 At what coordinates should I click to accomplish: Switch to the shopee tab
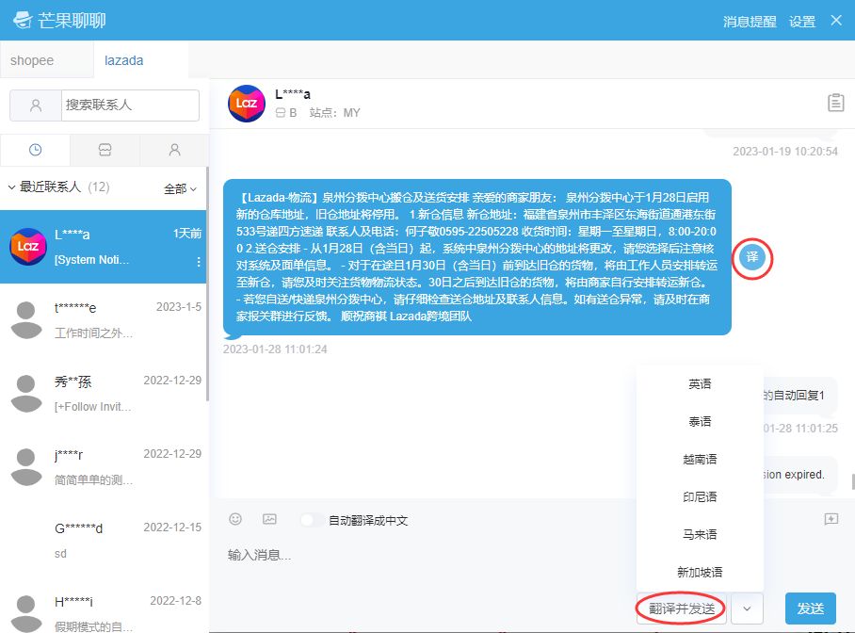(x=33, y=59)
